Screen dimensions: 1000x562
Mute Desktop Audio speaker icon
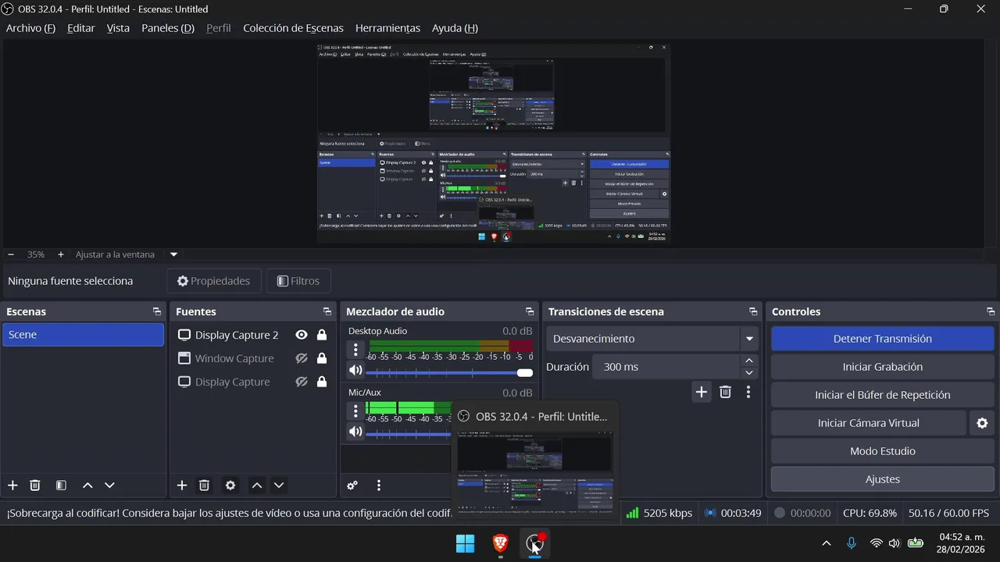pos(355,371)
